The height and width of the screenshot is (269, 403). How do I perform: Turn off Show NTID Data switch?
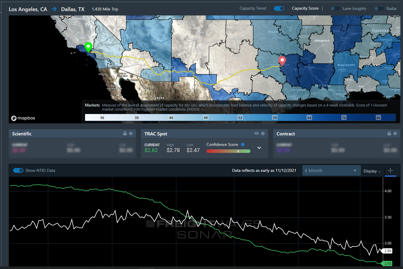pos(18,170)
